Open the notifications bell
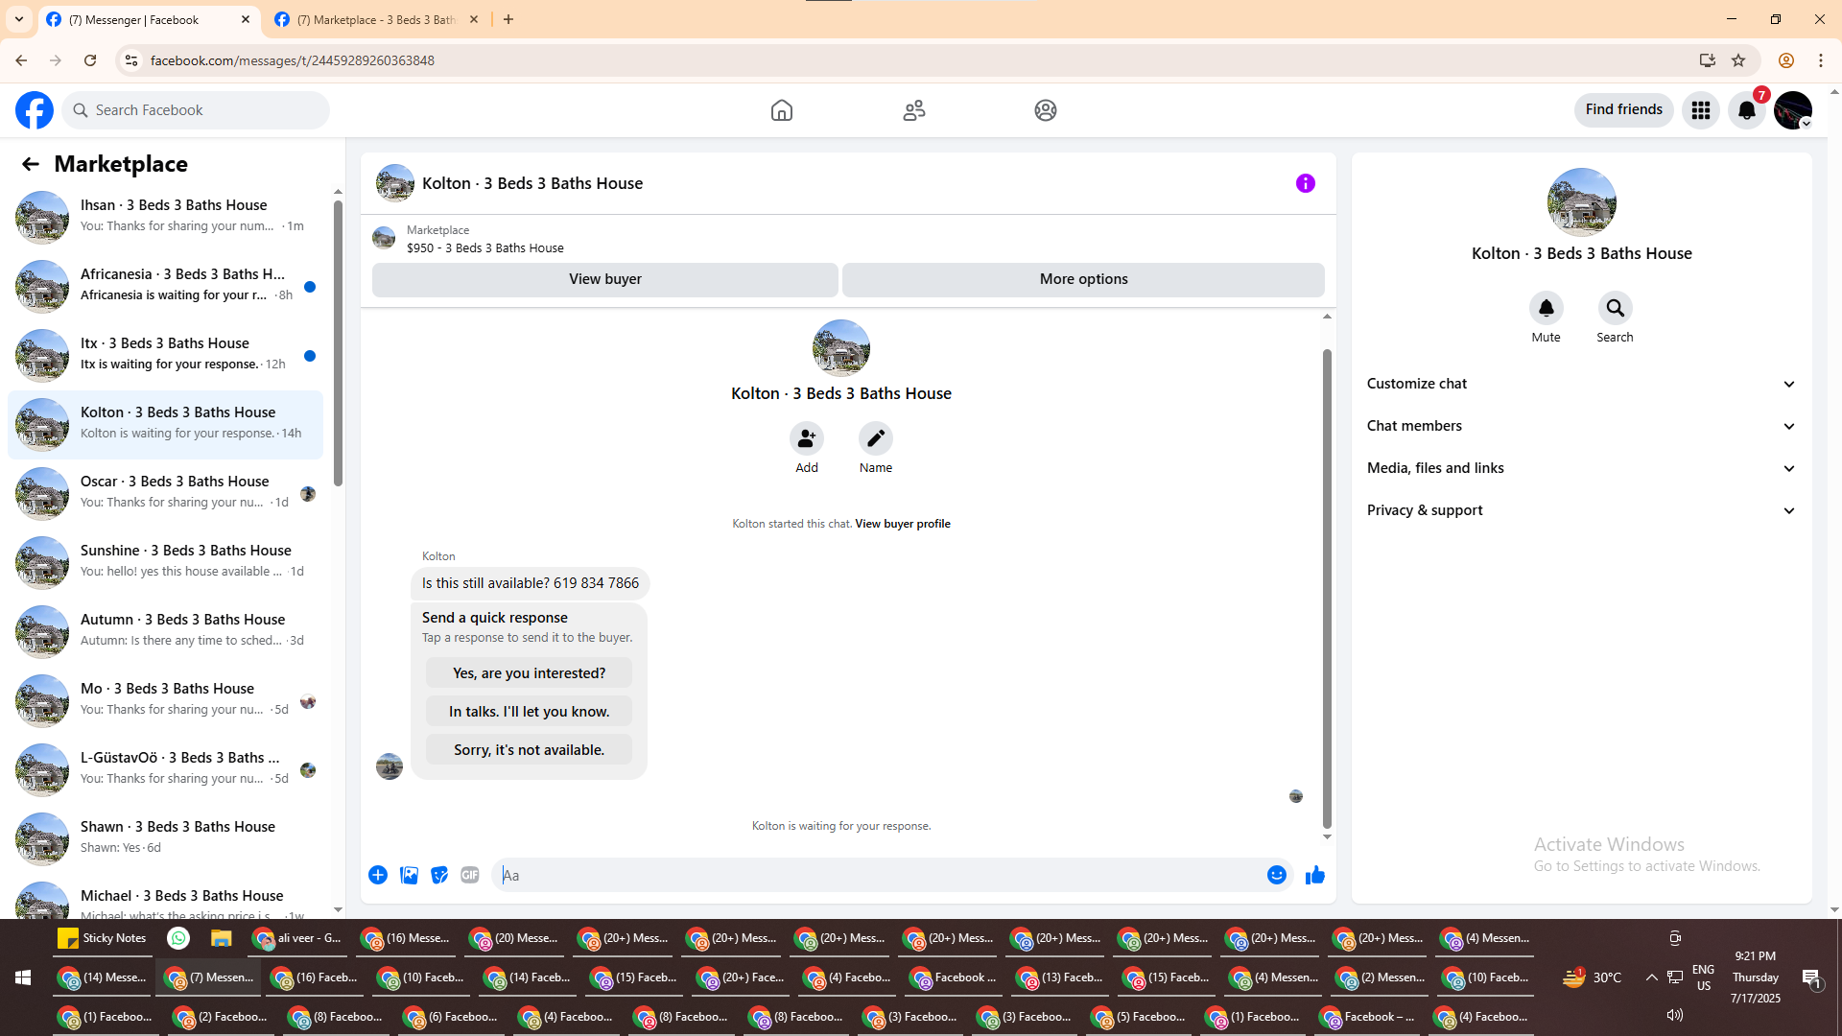Screen dimensions: 1842x1036 tap(1747, 110)
